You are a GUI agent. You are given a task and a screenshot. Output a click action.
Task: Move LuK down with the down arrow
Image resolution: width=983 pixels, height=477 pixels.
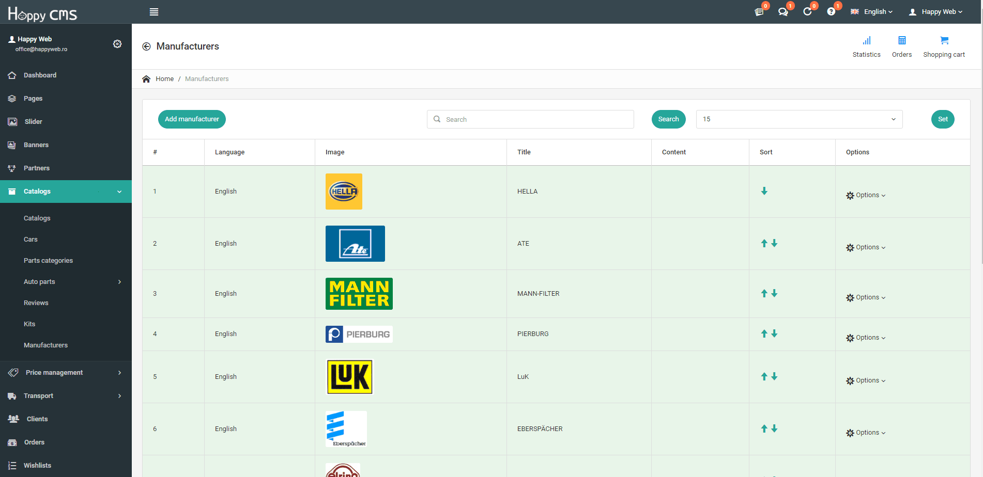click(x=774, y=376)
